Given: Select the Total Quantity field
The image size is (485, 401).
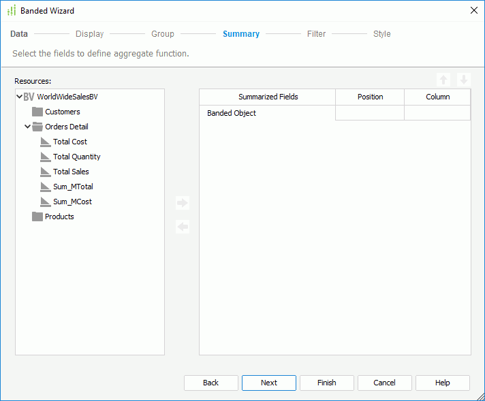Looking at the screenshot, I should 77,157.
